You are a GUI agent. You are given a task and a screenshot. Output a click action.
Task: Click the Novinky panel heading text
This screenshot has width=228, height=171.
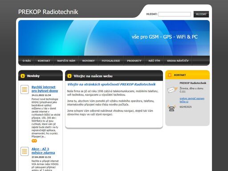coord(33,76)
